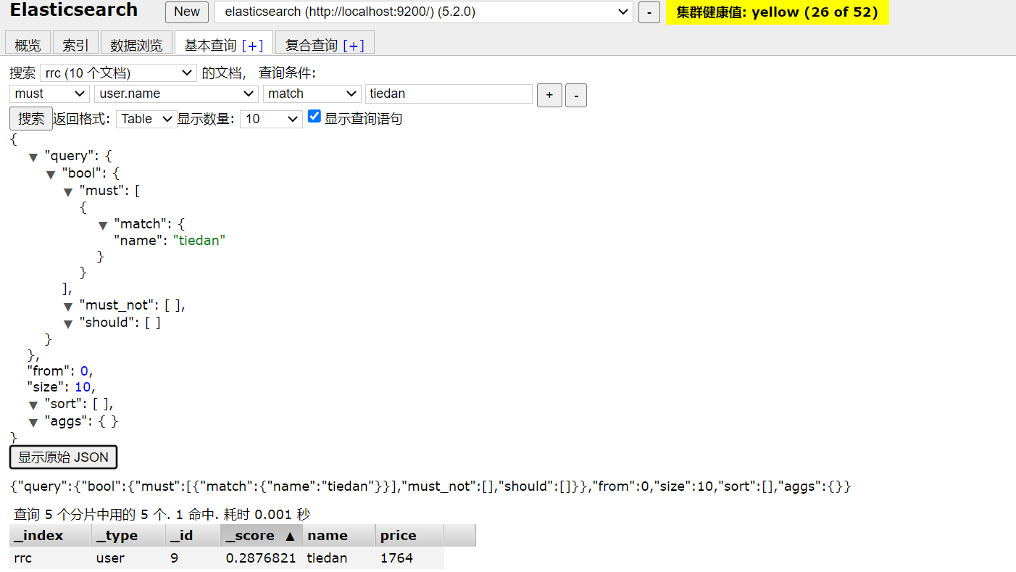The width and height of the screenshot is (1016, 572).
Task: Collapse the "bool" JSON node
Action: coord(51,174)
